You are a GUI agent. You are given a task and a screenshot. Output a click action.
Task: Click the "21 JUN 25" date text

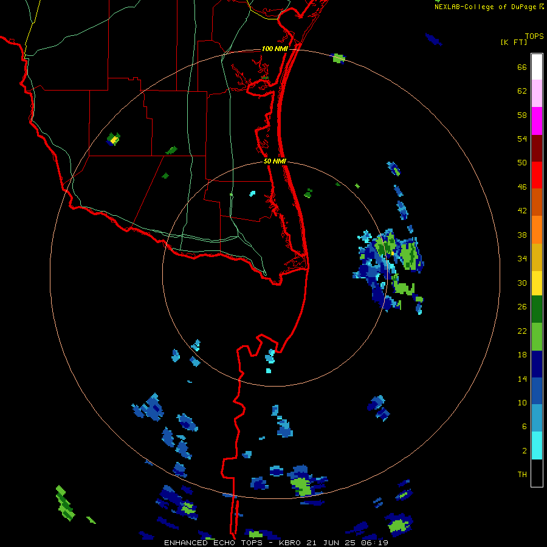tap(330, 543)
